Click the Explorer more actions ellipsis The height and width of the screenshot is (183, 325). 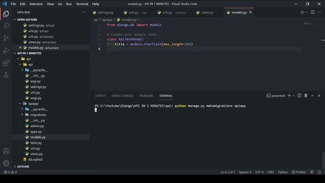point(83,12)
